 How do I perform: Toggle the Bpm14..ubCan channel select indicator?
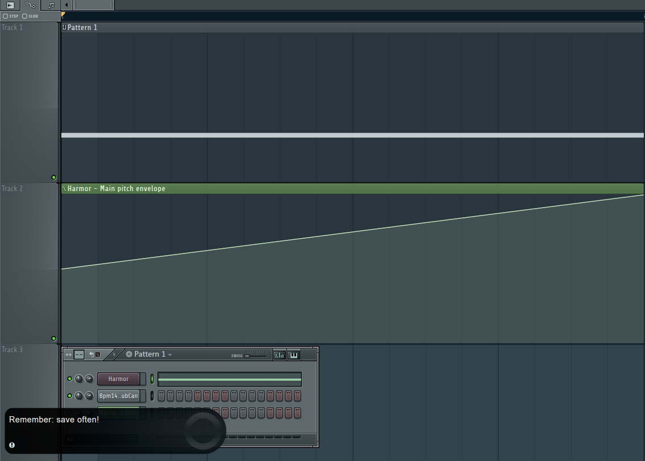tap(152, 396)
